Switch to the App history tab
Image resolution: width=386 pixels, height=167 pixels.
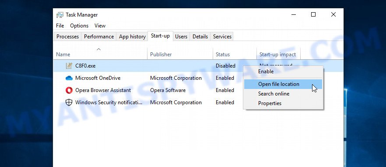(132, 37)
